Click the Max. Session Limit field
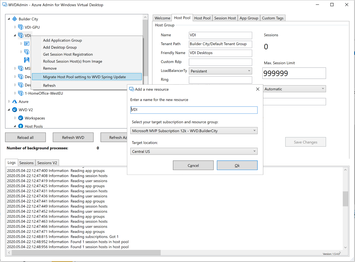The height and width of the screenshot is (262, 355). coord(294,73)
